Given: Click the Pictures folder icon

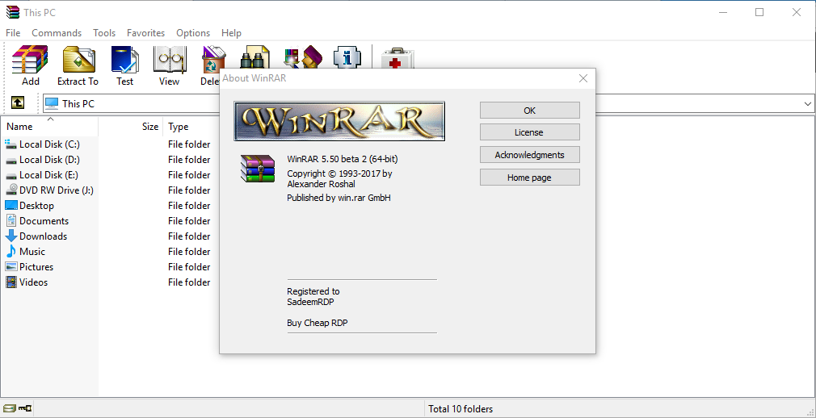Looking at the screenshot, I should coord(11,267).
